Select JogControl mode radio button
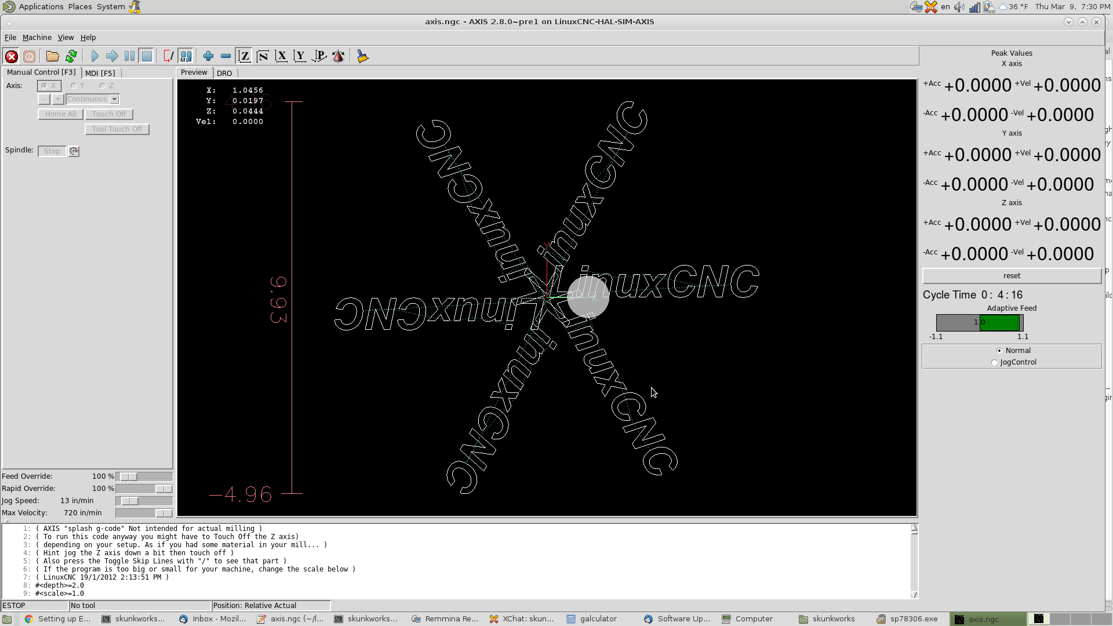Viewport: 1113px width, 626px height. pos(1014,362)
